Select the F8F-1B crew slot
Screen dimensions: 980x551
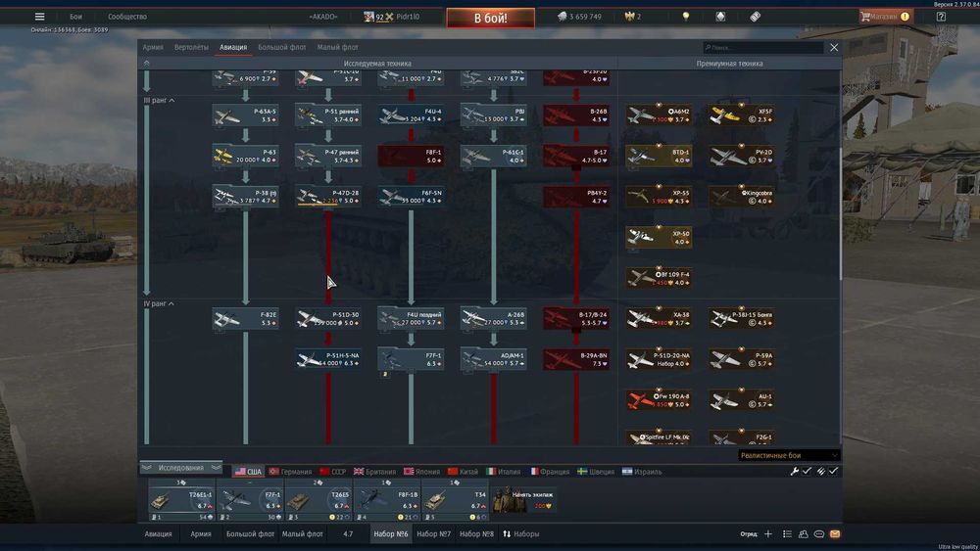tap(387, 500)
